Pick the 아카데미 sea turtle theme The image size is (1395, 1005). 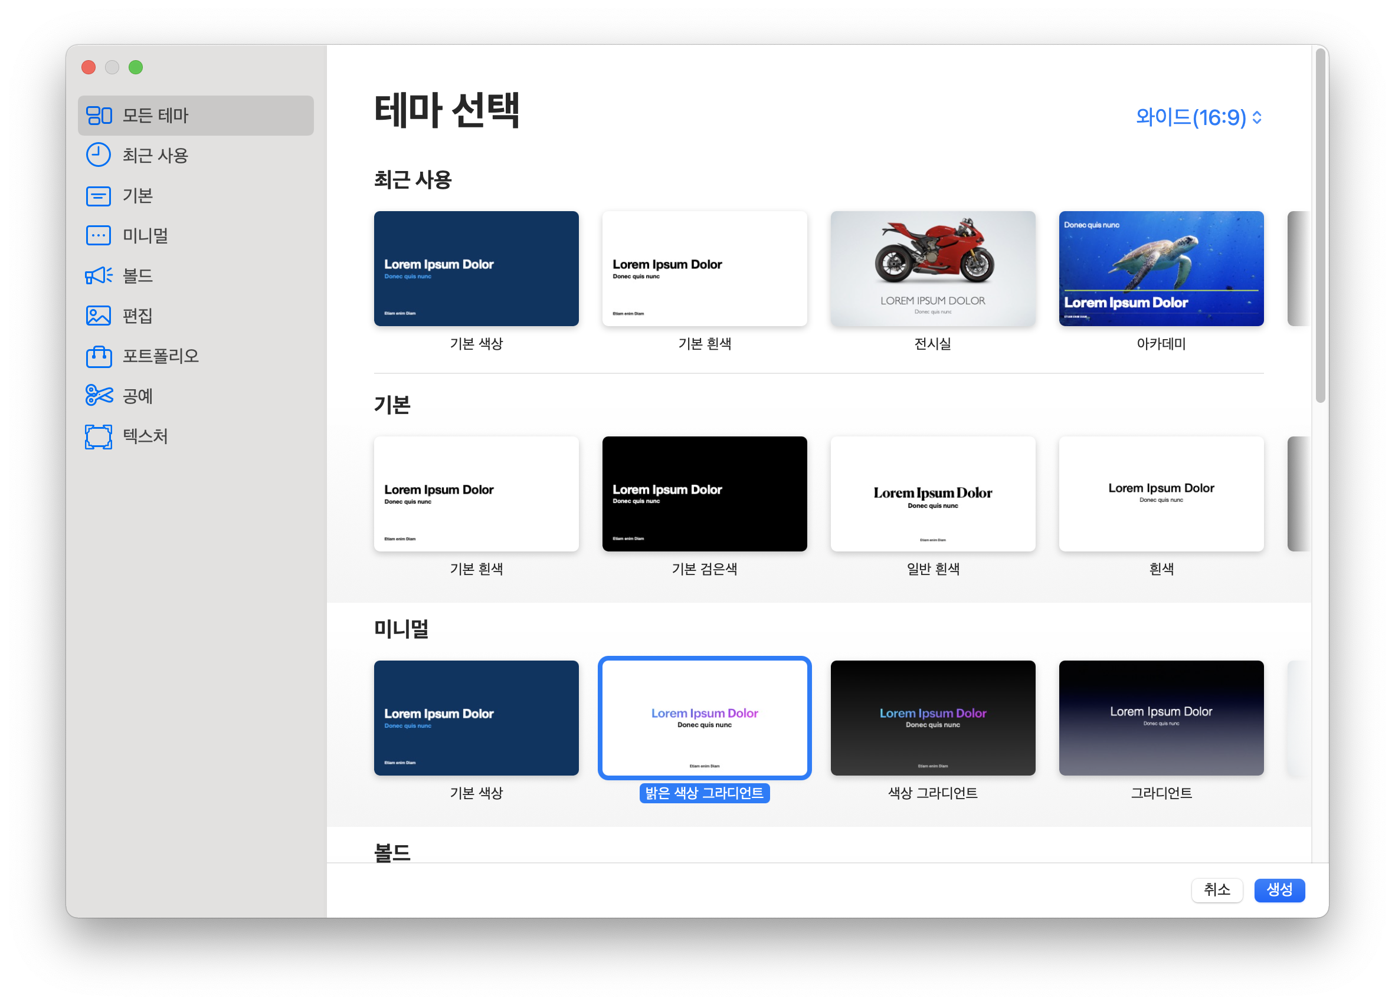[x=1161, y=268]
